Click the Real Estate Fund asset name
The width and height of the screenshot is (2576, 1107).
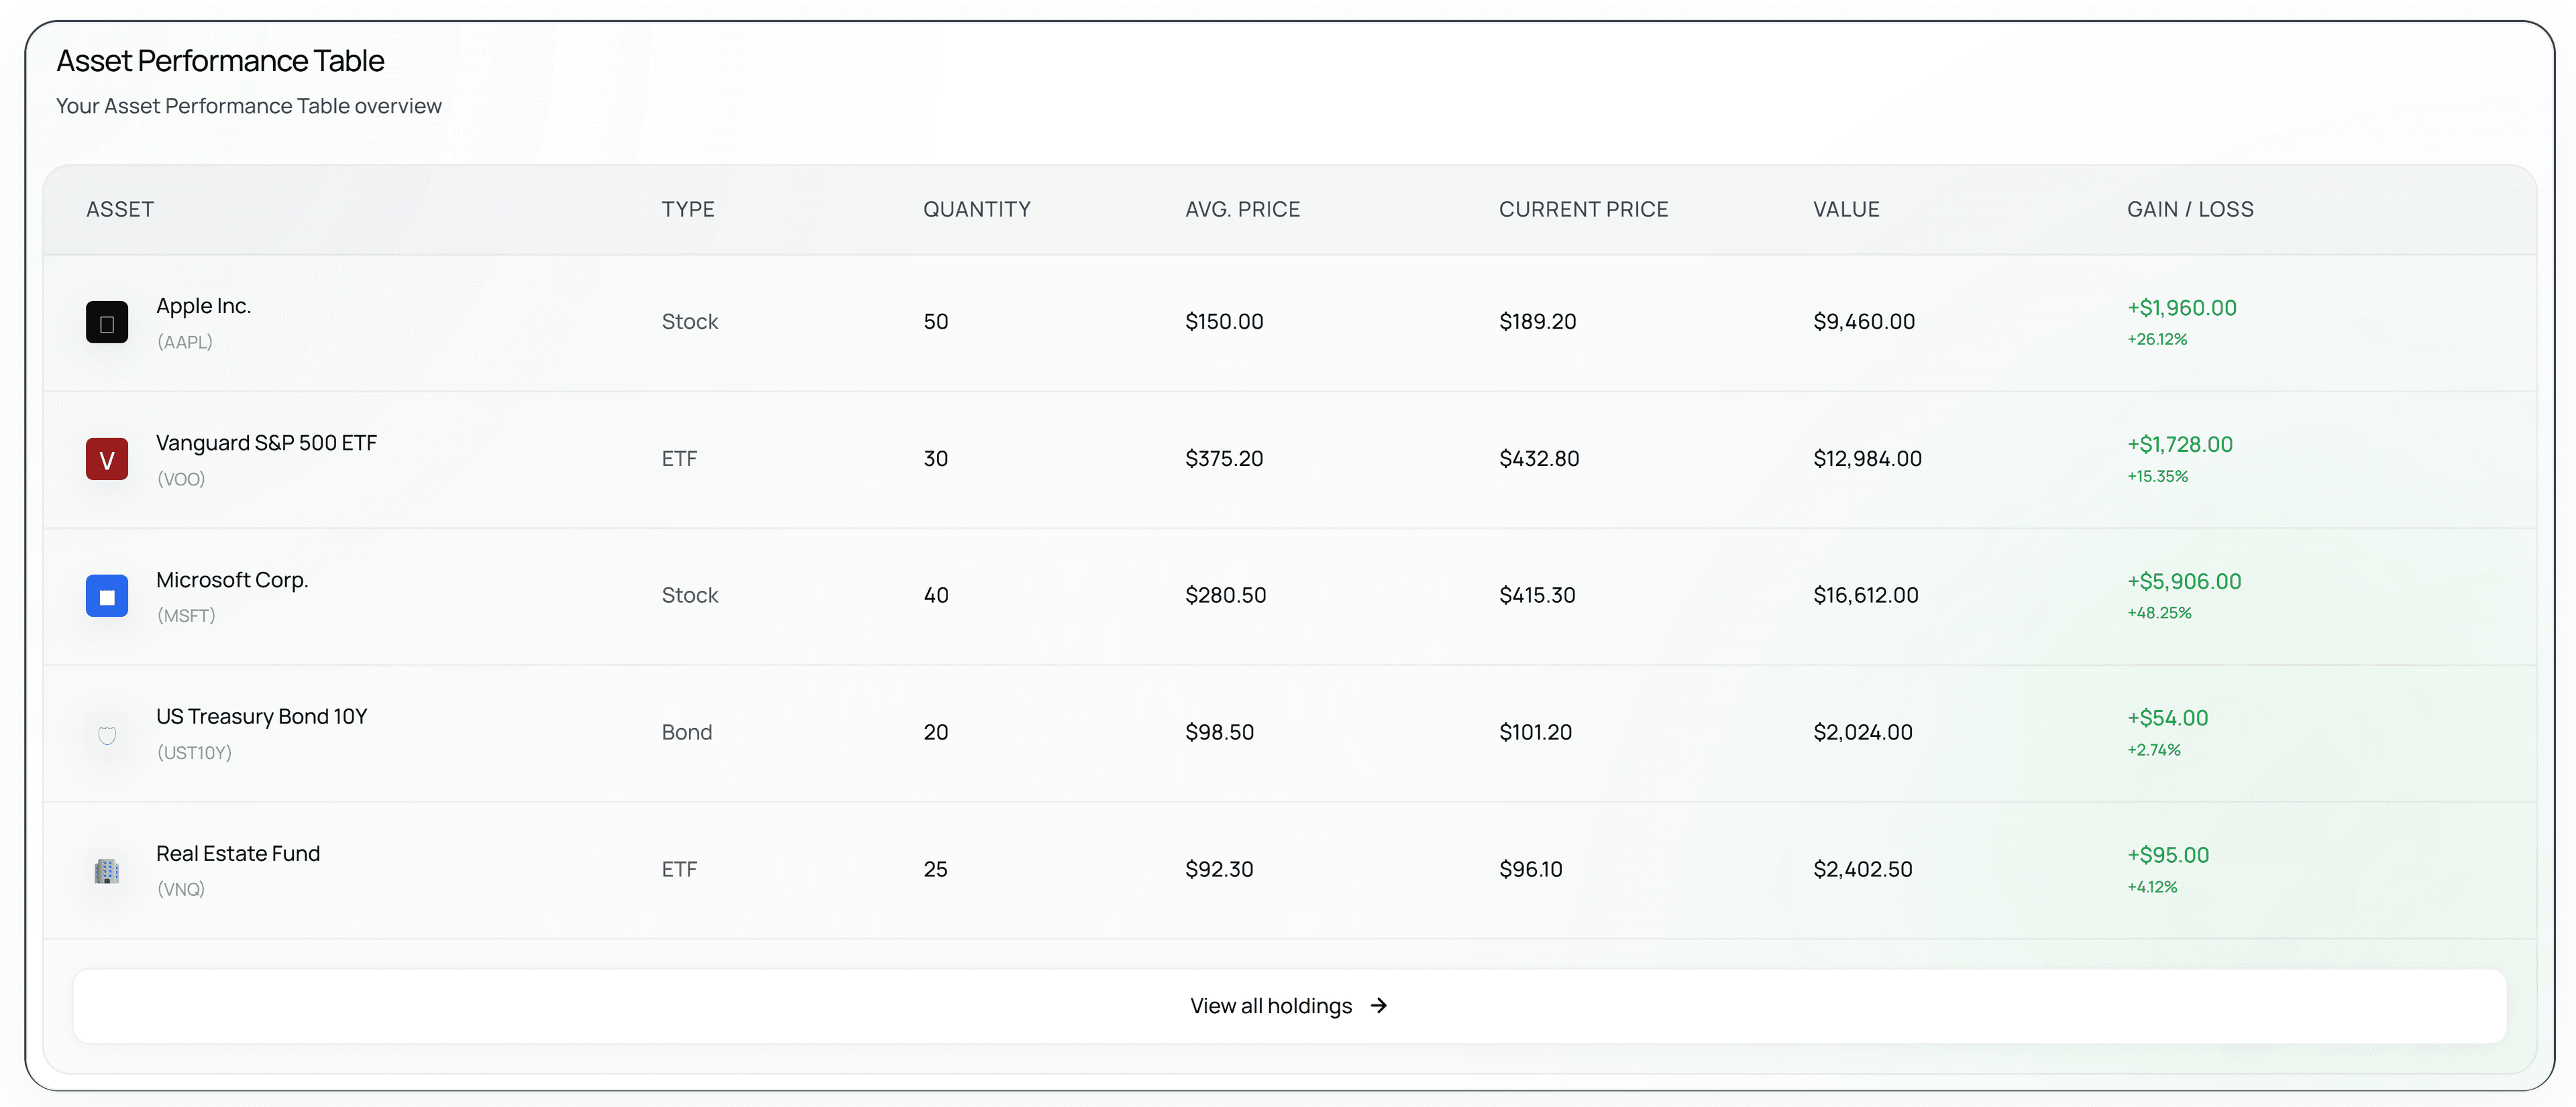(238, 854)
